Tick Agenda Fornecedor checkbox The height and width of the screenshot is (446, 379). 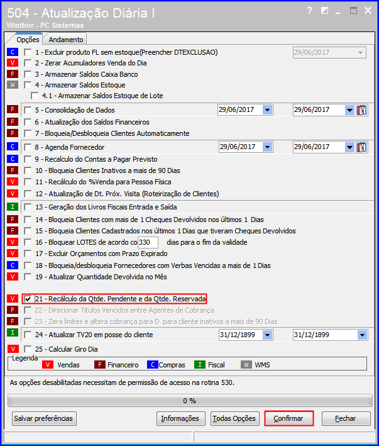[x=28, y=147]
